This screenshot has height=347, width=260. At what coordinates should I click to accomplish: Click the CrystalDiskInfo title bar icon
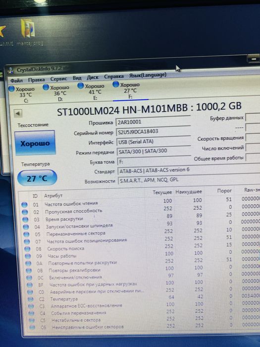coord(10,70)
